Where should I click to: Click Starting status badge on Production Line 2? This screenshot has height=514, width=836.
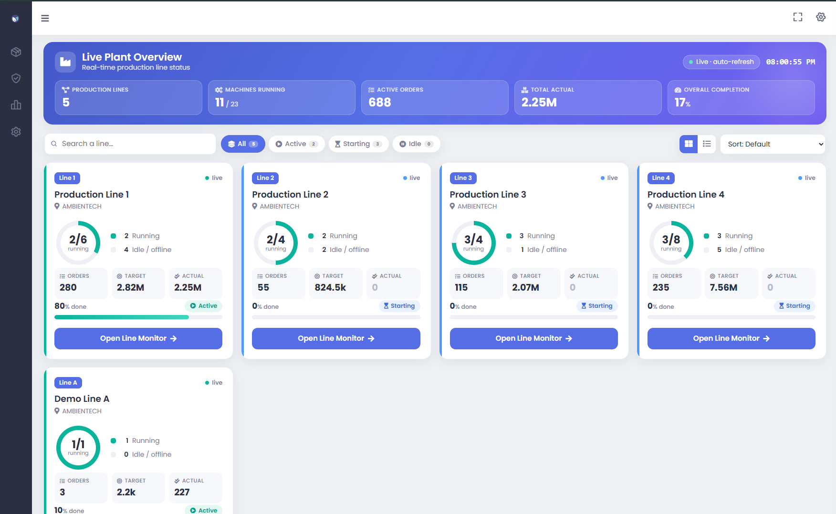(399, 306)
